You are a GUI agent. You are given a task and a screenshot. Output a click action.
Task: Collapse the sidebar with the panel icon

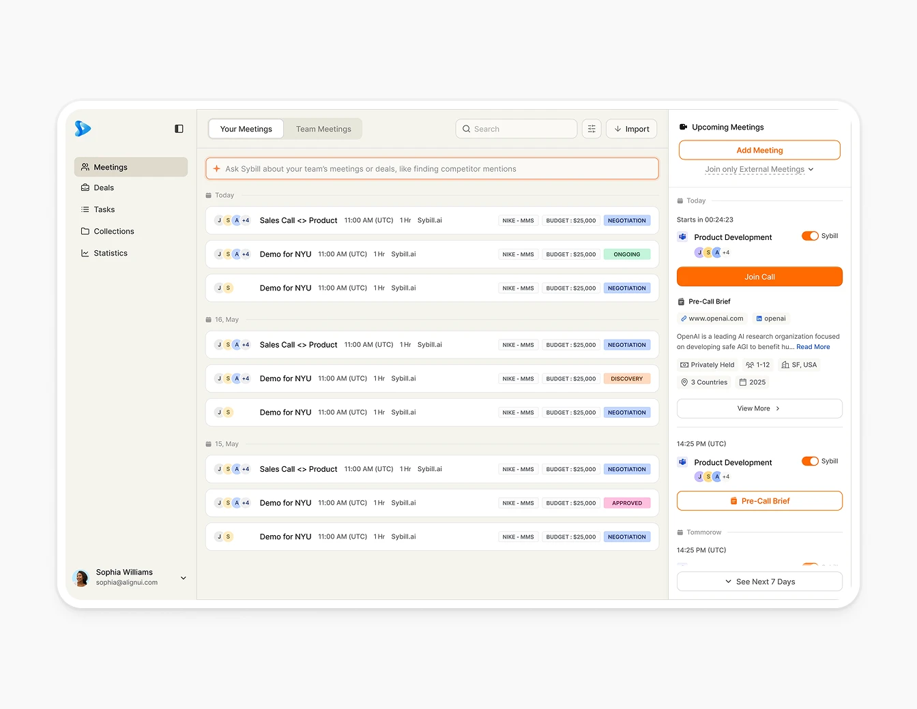click(x=179, y=128)
